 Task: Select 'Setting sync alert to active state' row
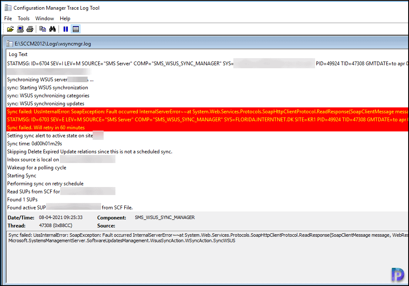tap(208, 136)
